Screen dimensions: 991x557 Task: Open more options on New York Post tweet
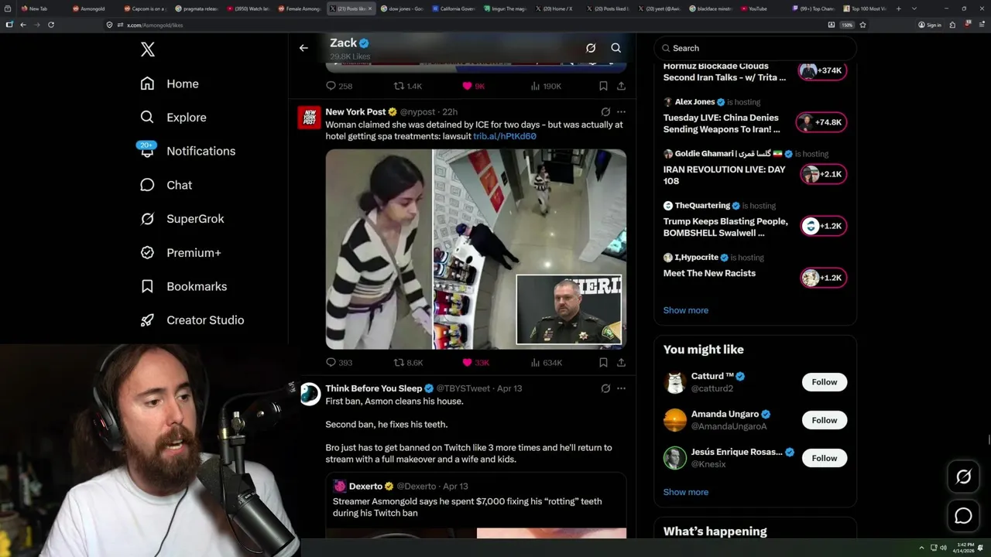click(621, 112)
